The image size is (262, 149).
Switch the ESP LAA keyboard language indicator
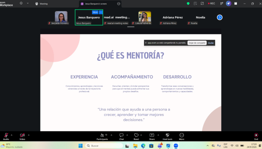click(225, 146)
